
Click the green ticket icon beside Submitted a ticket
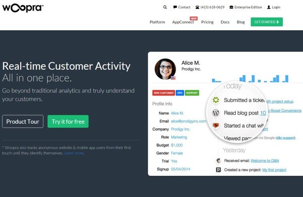216,100
